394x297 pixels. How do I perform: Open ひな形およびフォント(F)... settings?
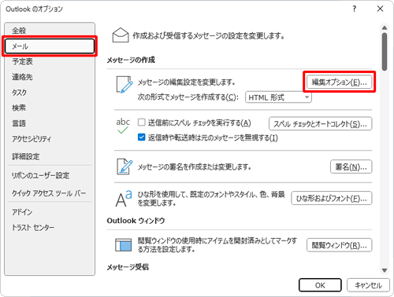pyautogui.click(x=332, y=198)
